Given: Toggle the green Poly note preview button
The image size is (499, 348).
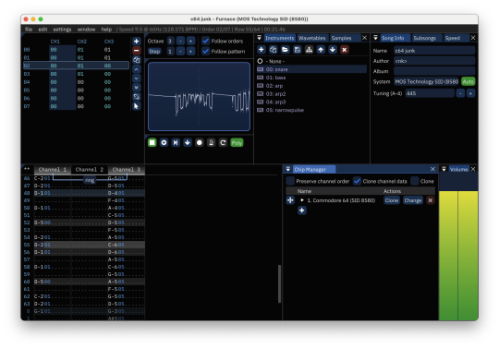Looking at the screenshot, I should point(237,143).
